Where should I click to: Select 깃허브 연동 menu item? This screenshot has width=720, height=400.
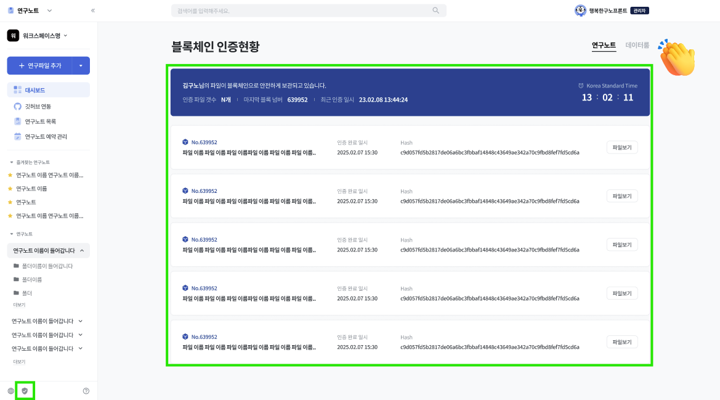point(38,106)
